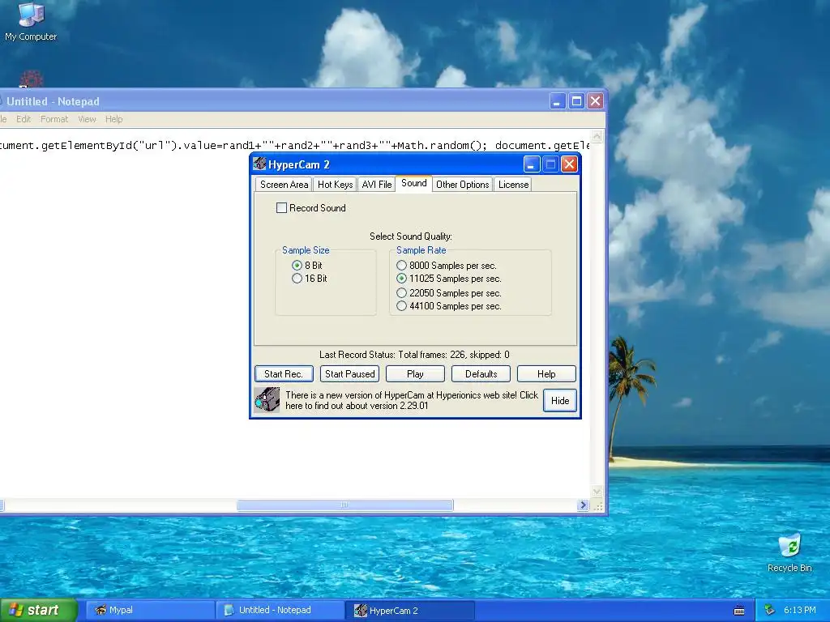Viewport: 830px width, 622px height.
Task: Click Notepad vertical scrollbar up arrow
Action: [597, 136]
